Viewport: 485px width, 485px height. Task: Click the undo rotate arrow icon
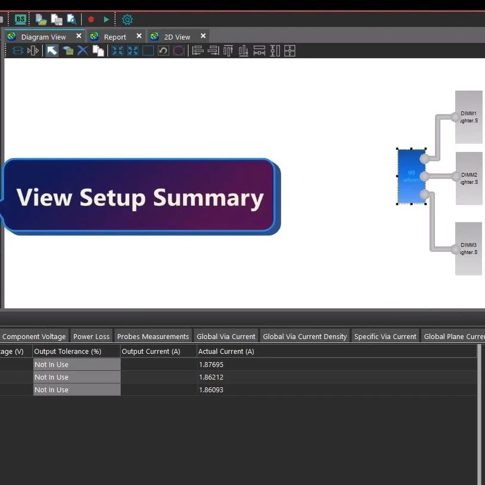click(x=163, y=51)
